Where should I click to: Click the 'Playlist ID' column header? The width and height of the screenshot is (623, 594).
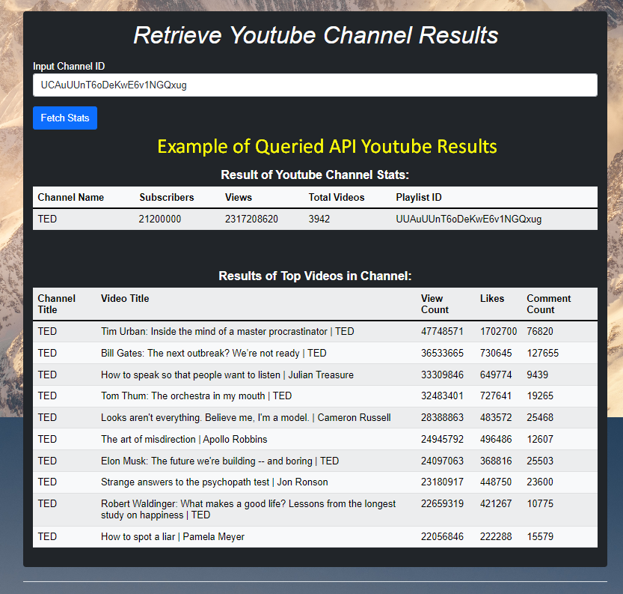(x=419, y=197)
